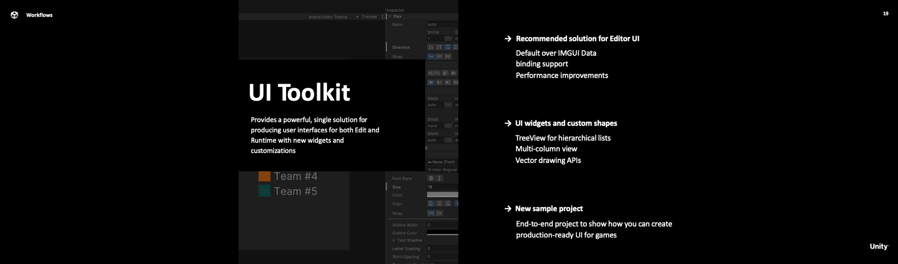Viewport: 898px width, 264px height.
Task: Toggle Bold font style
Action: click(431, 178)
